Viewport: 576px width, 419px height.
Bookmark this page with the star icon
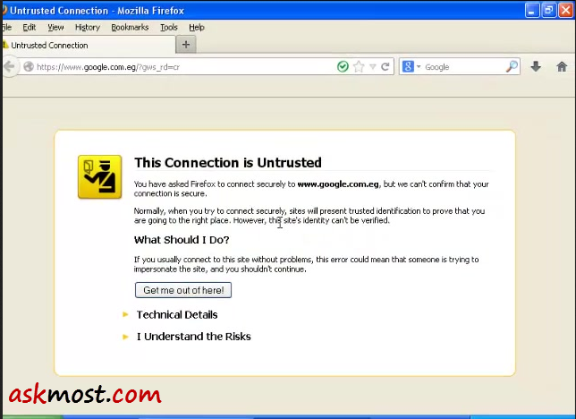(359, 66)
